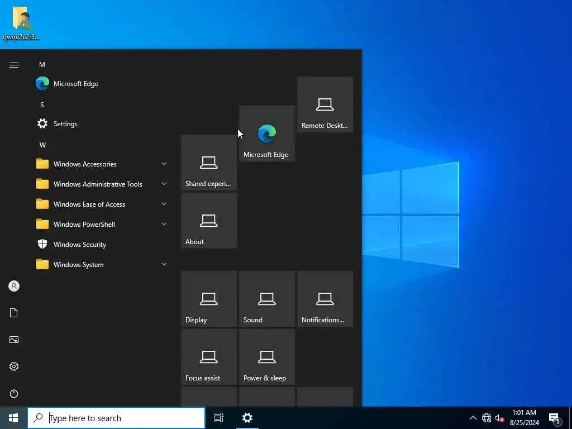This screenshot has height=429, width=572.
Task: Open Microsoft Edge from the app list
Action: (x=103, y=84)
